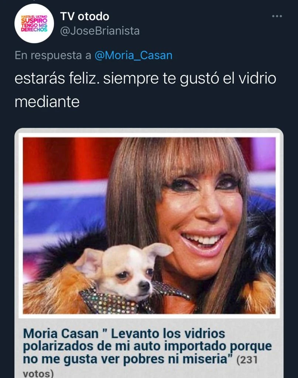Viewport: 298px width, 378px height.
Task: Open the @Moria_Casan mention link
Action: (x=134, y=55)
